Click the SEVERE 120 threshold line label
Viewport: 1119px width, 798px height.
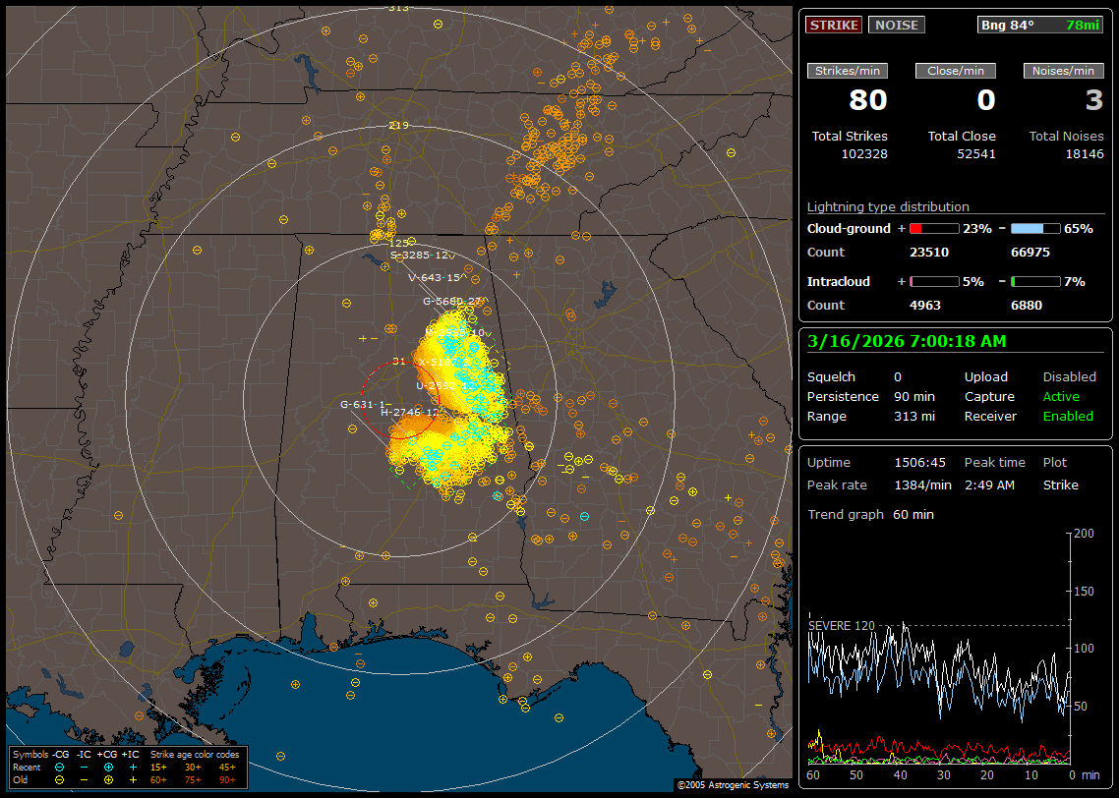[841, 625]
